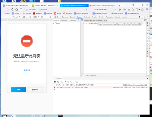Clear the console with the clear icon
The width and height of the screenshot is (152, 117).
55,82
